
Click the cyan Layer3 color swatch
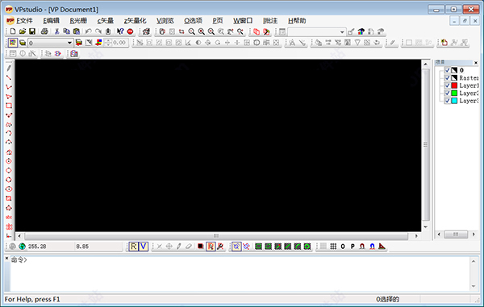[454, 101]
